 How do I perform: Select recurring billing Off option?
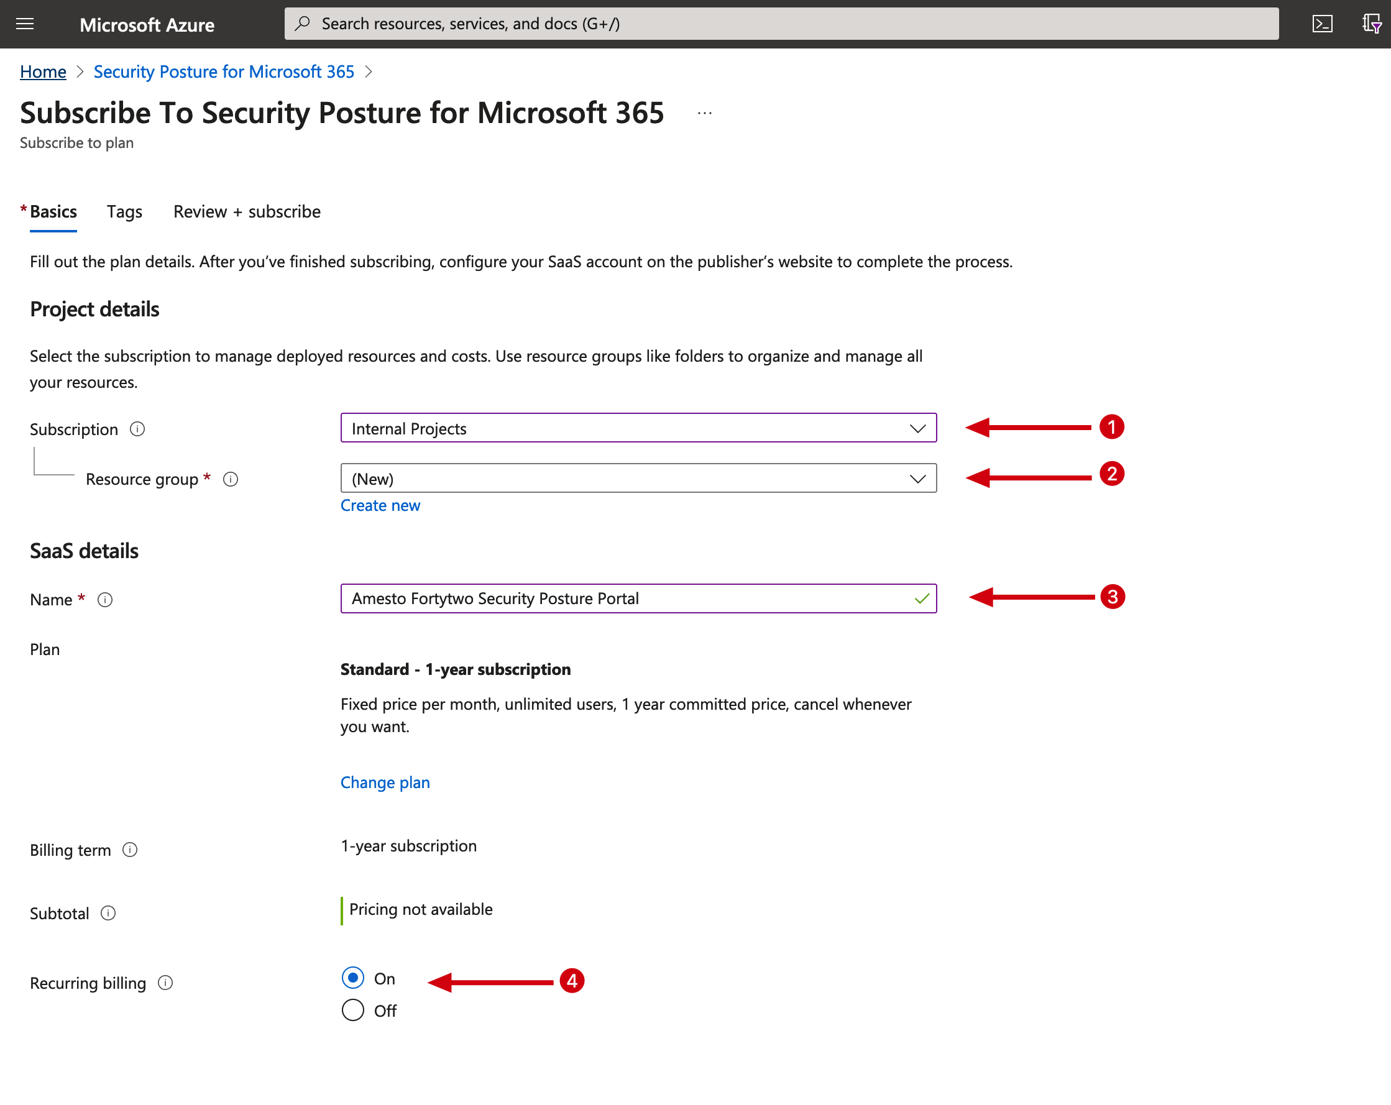point(353,1010)
